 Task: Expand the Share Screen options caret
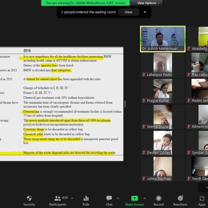pos(145,198)
